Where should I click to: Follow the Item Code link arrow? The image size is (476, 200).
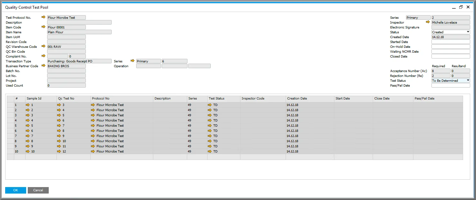click(44, 27)
